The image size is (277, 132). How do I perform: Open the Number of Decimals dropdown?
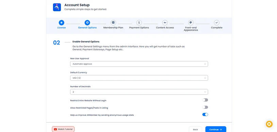click(139, 92)
